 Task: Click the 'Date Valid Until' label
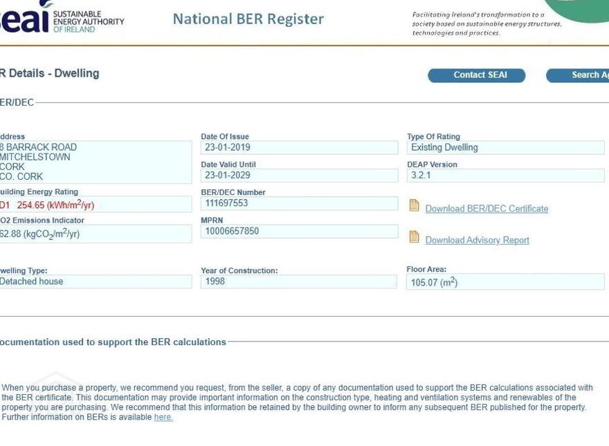(x=228, y=165)
